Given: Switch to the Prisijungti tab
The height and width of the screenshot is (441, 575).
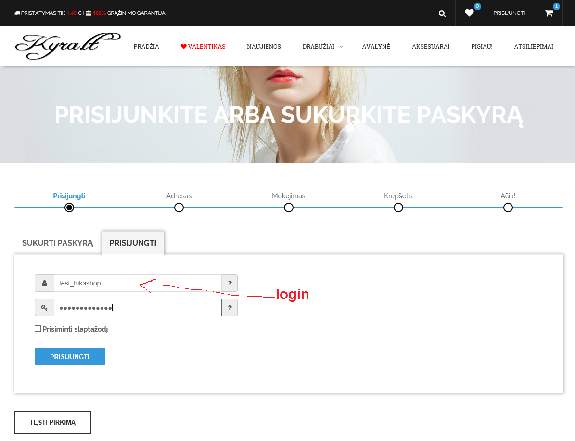Looking at the screenshot, I should tap(133, 243).
